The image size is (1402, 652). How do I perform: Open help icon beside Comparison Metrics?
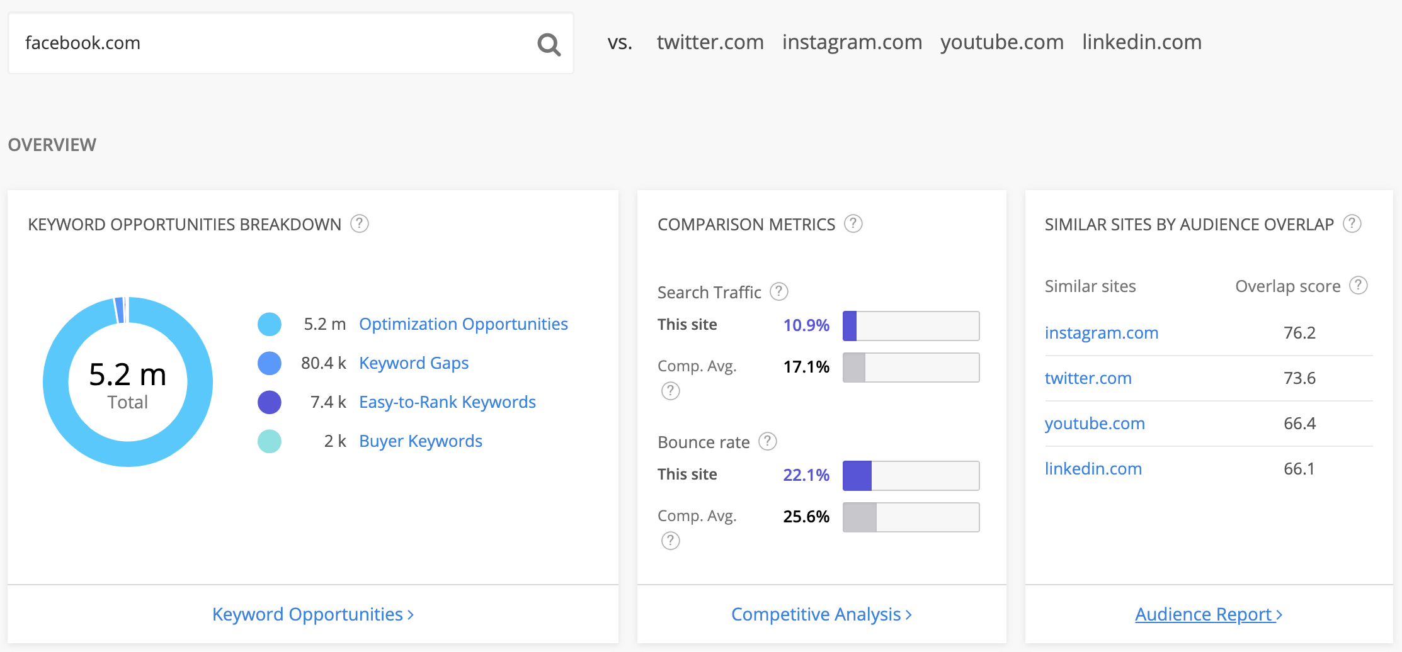point(853,224)
